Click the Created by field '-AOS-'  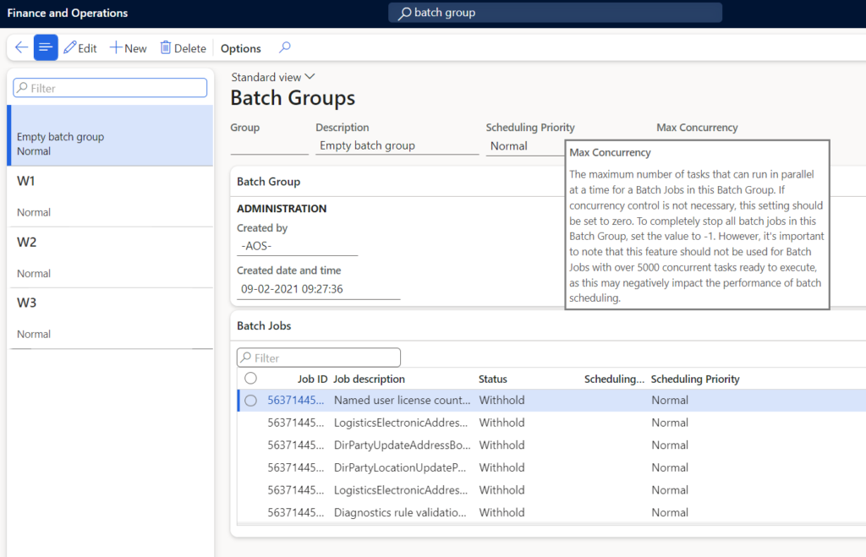pos(297,246)
